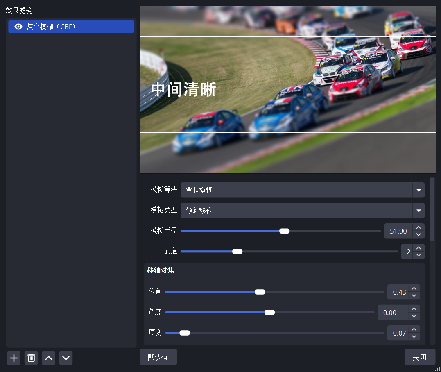The image size is (441, 372).
Task: Decrease the 厚度 value with down arrow
Action: [414, 337]
